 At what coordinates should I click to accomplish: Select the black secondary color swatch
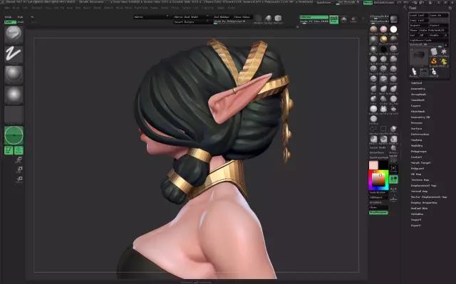383,165
